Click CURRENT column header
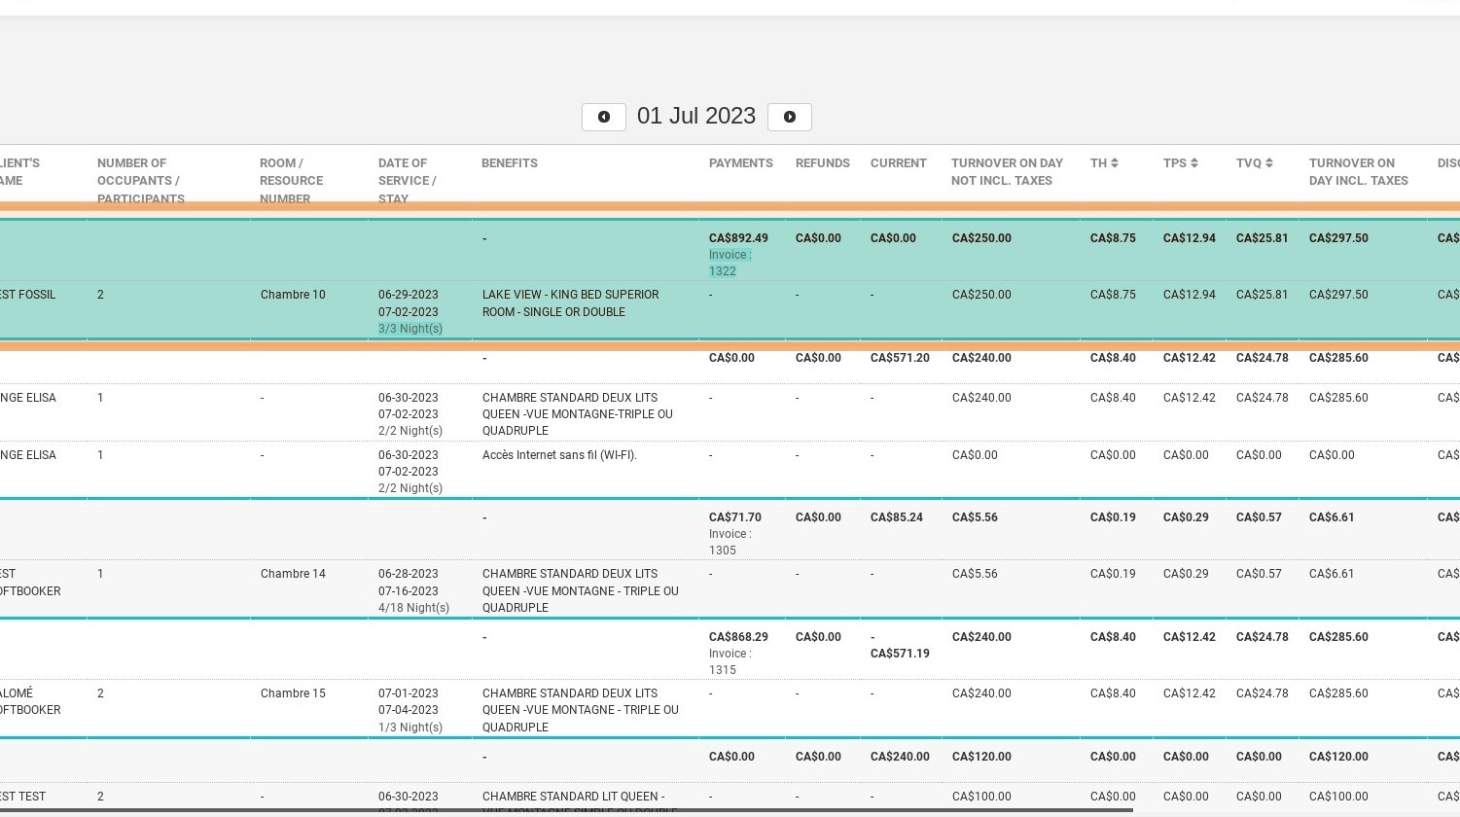 (x=899, y=163)
